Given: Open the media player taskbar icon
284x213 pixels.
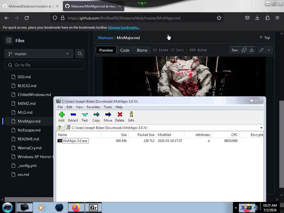Looking at the screenshot, I should point(41,207).
